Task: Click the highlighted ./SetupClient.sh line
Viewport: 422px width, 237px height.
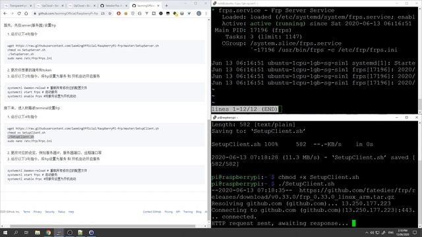Action: [x=20, y=137]
